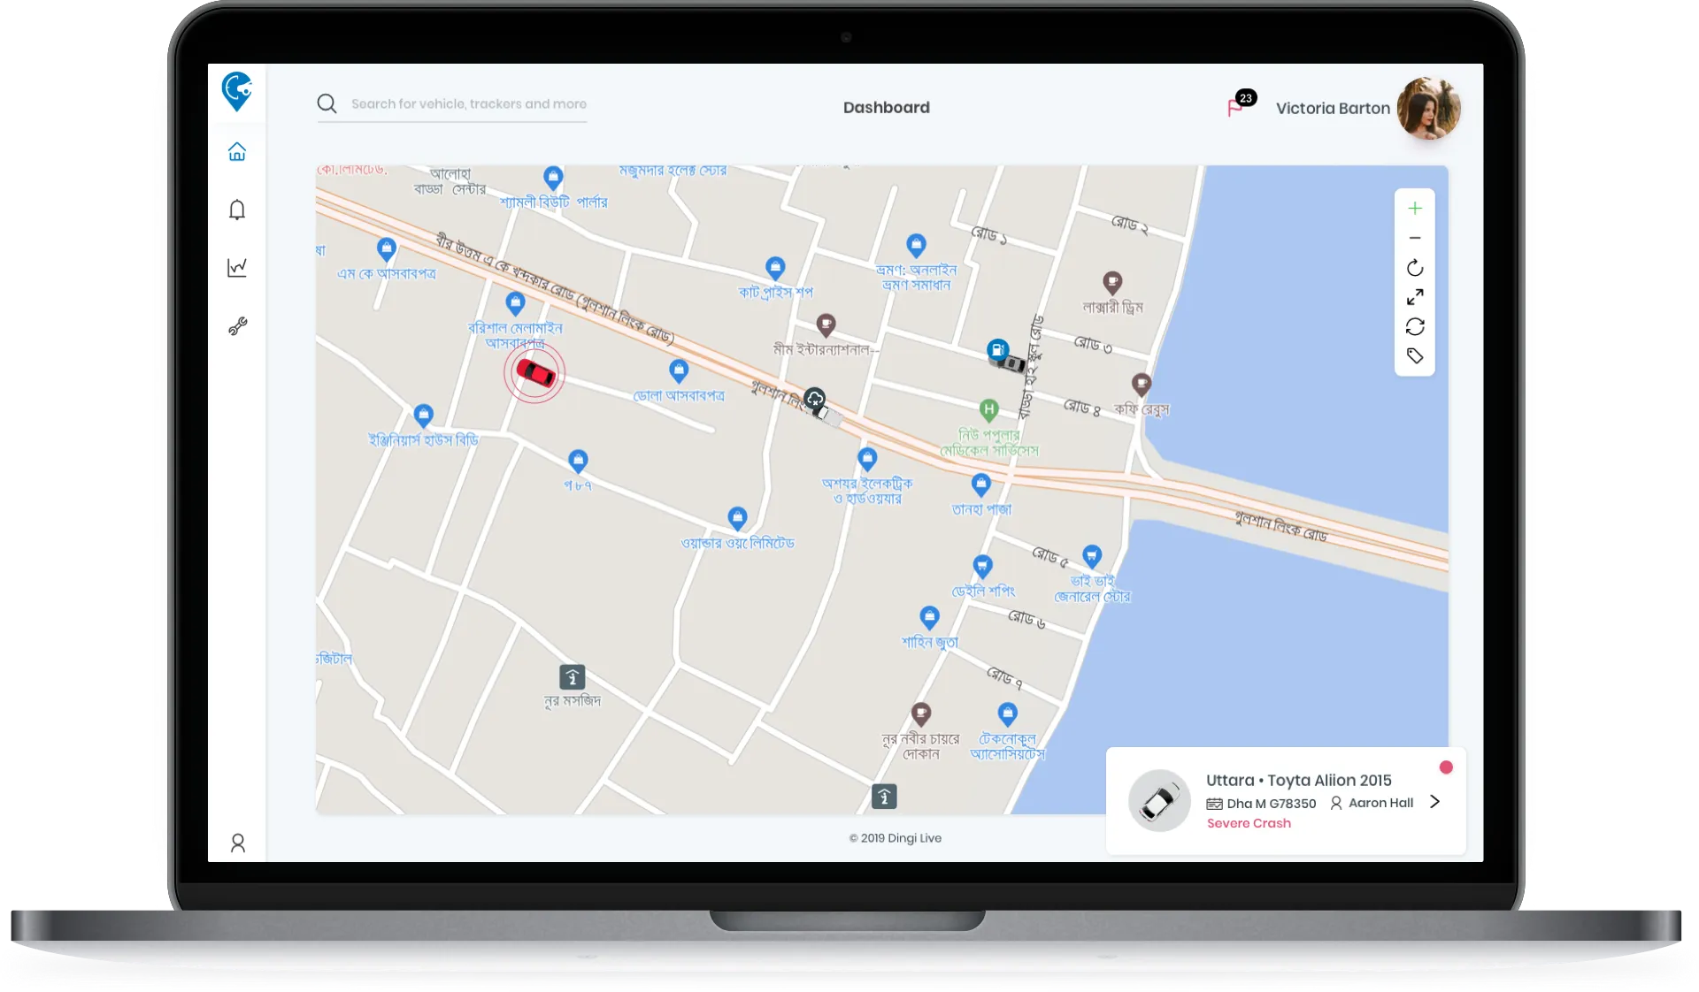Open the analytics chart icon in sidebar
Screen dimensions: 1699x992
point(237,267)
